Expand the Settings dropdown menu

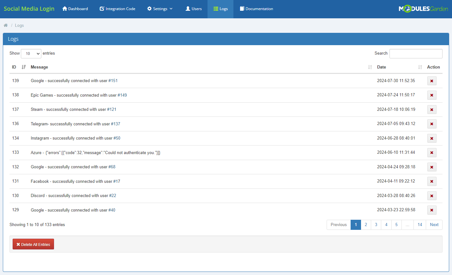[x=160, y=9]
